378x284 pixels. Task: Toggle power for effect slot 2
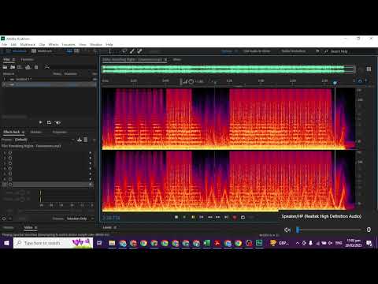[10, 158]
